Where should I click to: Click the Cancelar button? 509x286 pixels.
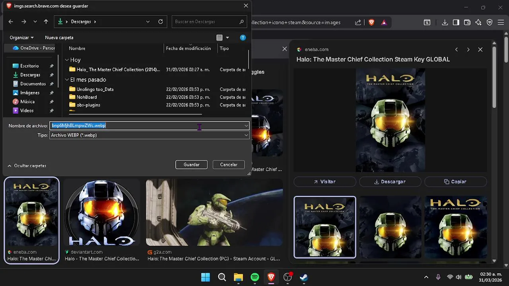(x=229, y=164)
